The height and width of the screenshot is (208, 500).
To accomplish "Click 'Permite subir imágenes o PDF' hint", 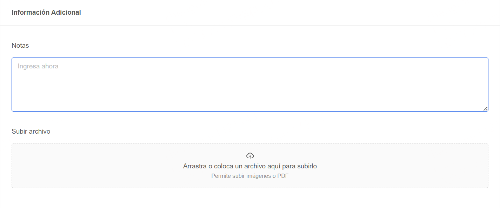I will [250, 176].
